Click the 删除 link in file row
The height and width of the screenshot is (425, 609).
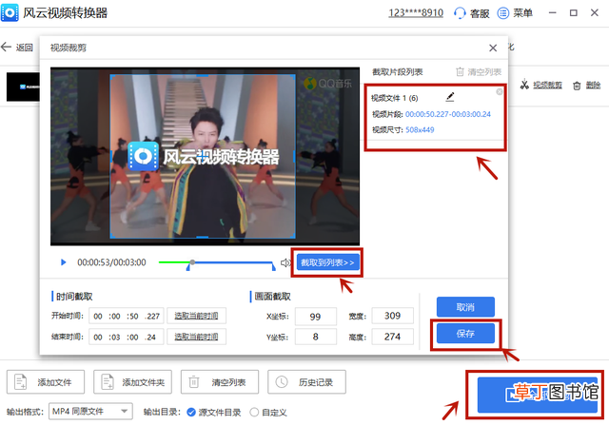pos(593,85)
